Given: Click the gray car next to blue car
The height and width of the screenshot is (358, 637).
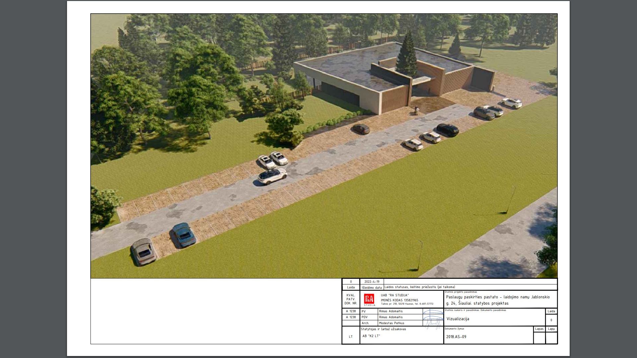Looking at the screenshot, I should 143,252.
